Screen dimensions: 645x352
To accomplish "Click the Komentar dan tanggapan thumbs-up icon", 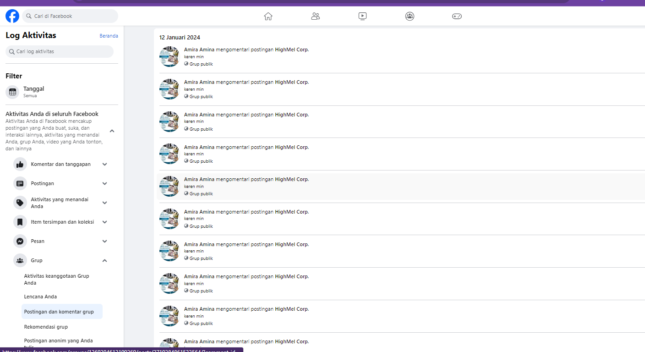I will click(x=20, y=164).
